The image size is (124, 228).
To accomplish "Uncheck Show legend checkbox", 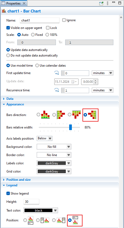I will point(8,193).
